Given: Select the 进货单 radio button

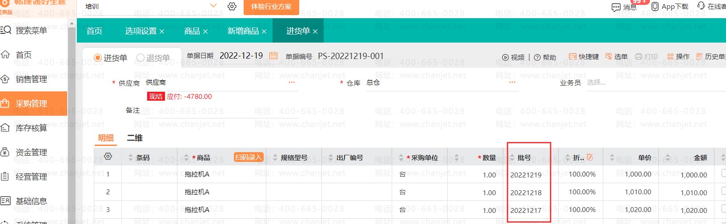Looking at the screenshot, I should pos(98,58).
